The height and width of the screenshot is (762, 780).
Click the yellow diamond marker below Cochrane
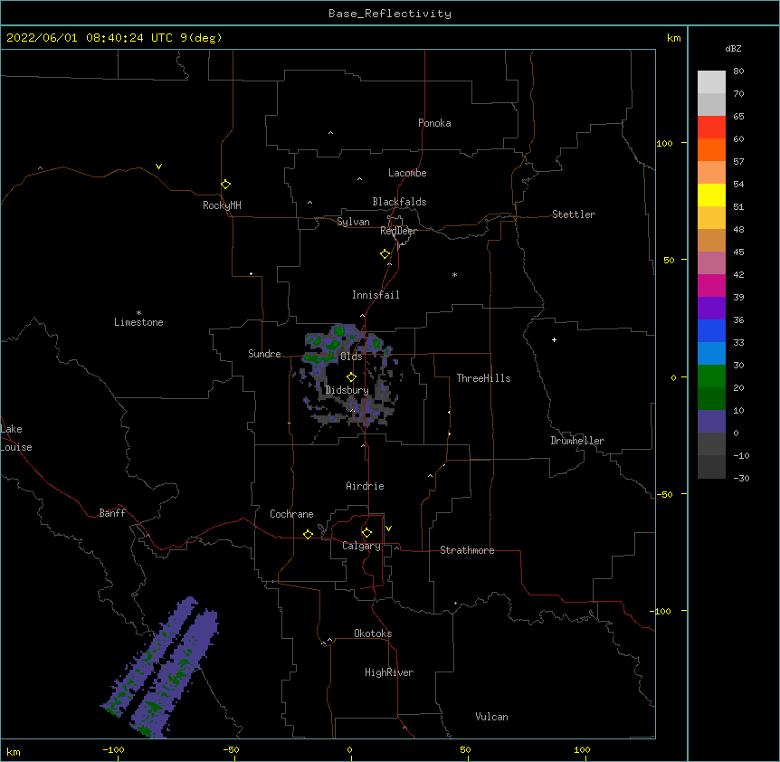pos(308,534)
